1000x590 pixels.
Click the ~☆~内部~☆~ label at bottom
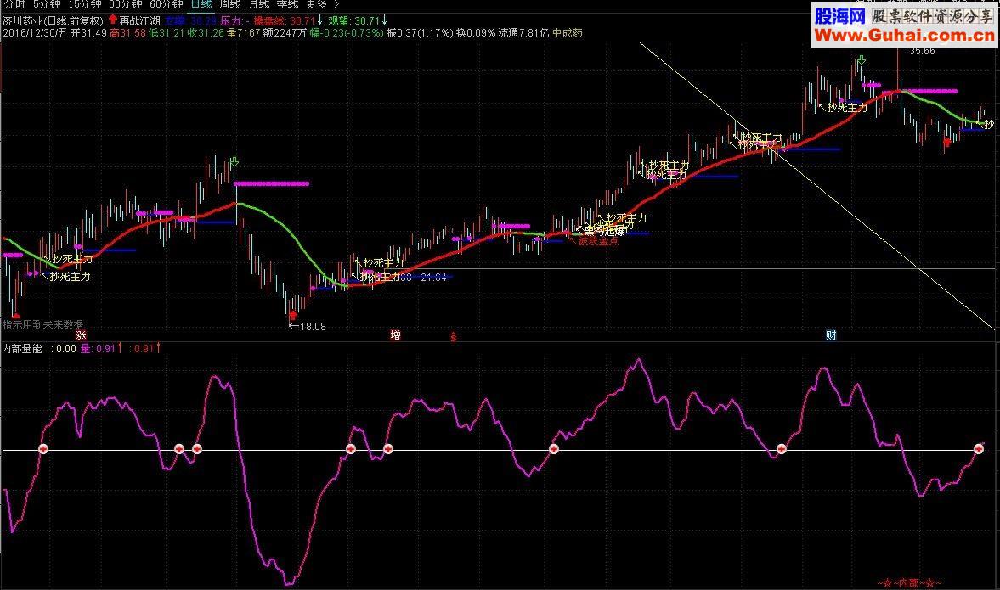tap(909, 582)
